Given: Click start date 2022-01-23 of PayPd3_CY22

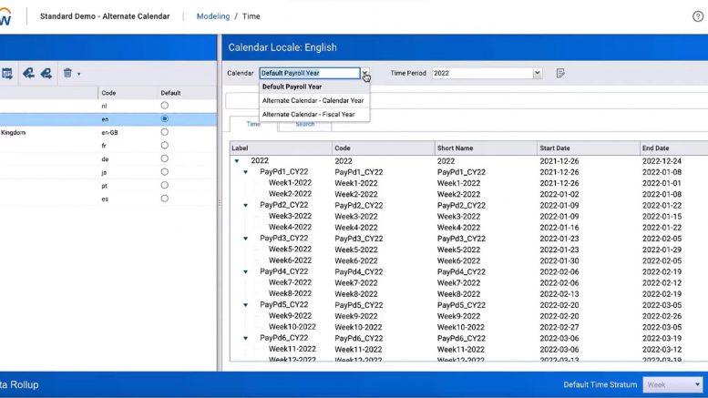Looking at the screenshot, I should (559, 239).
